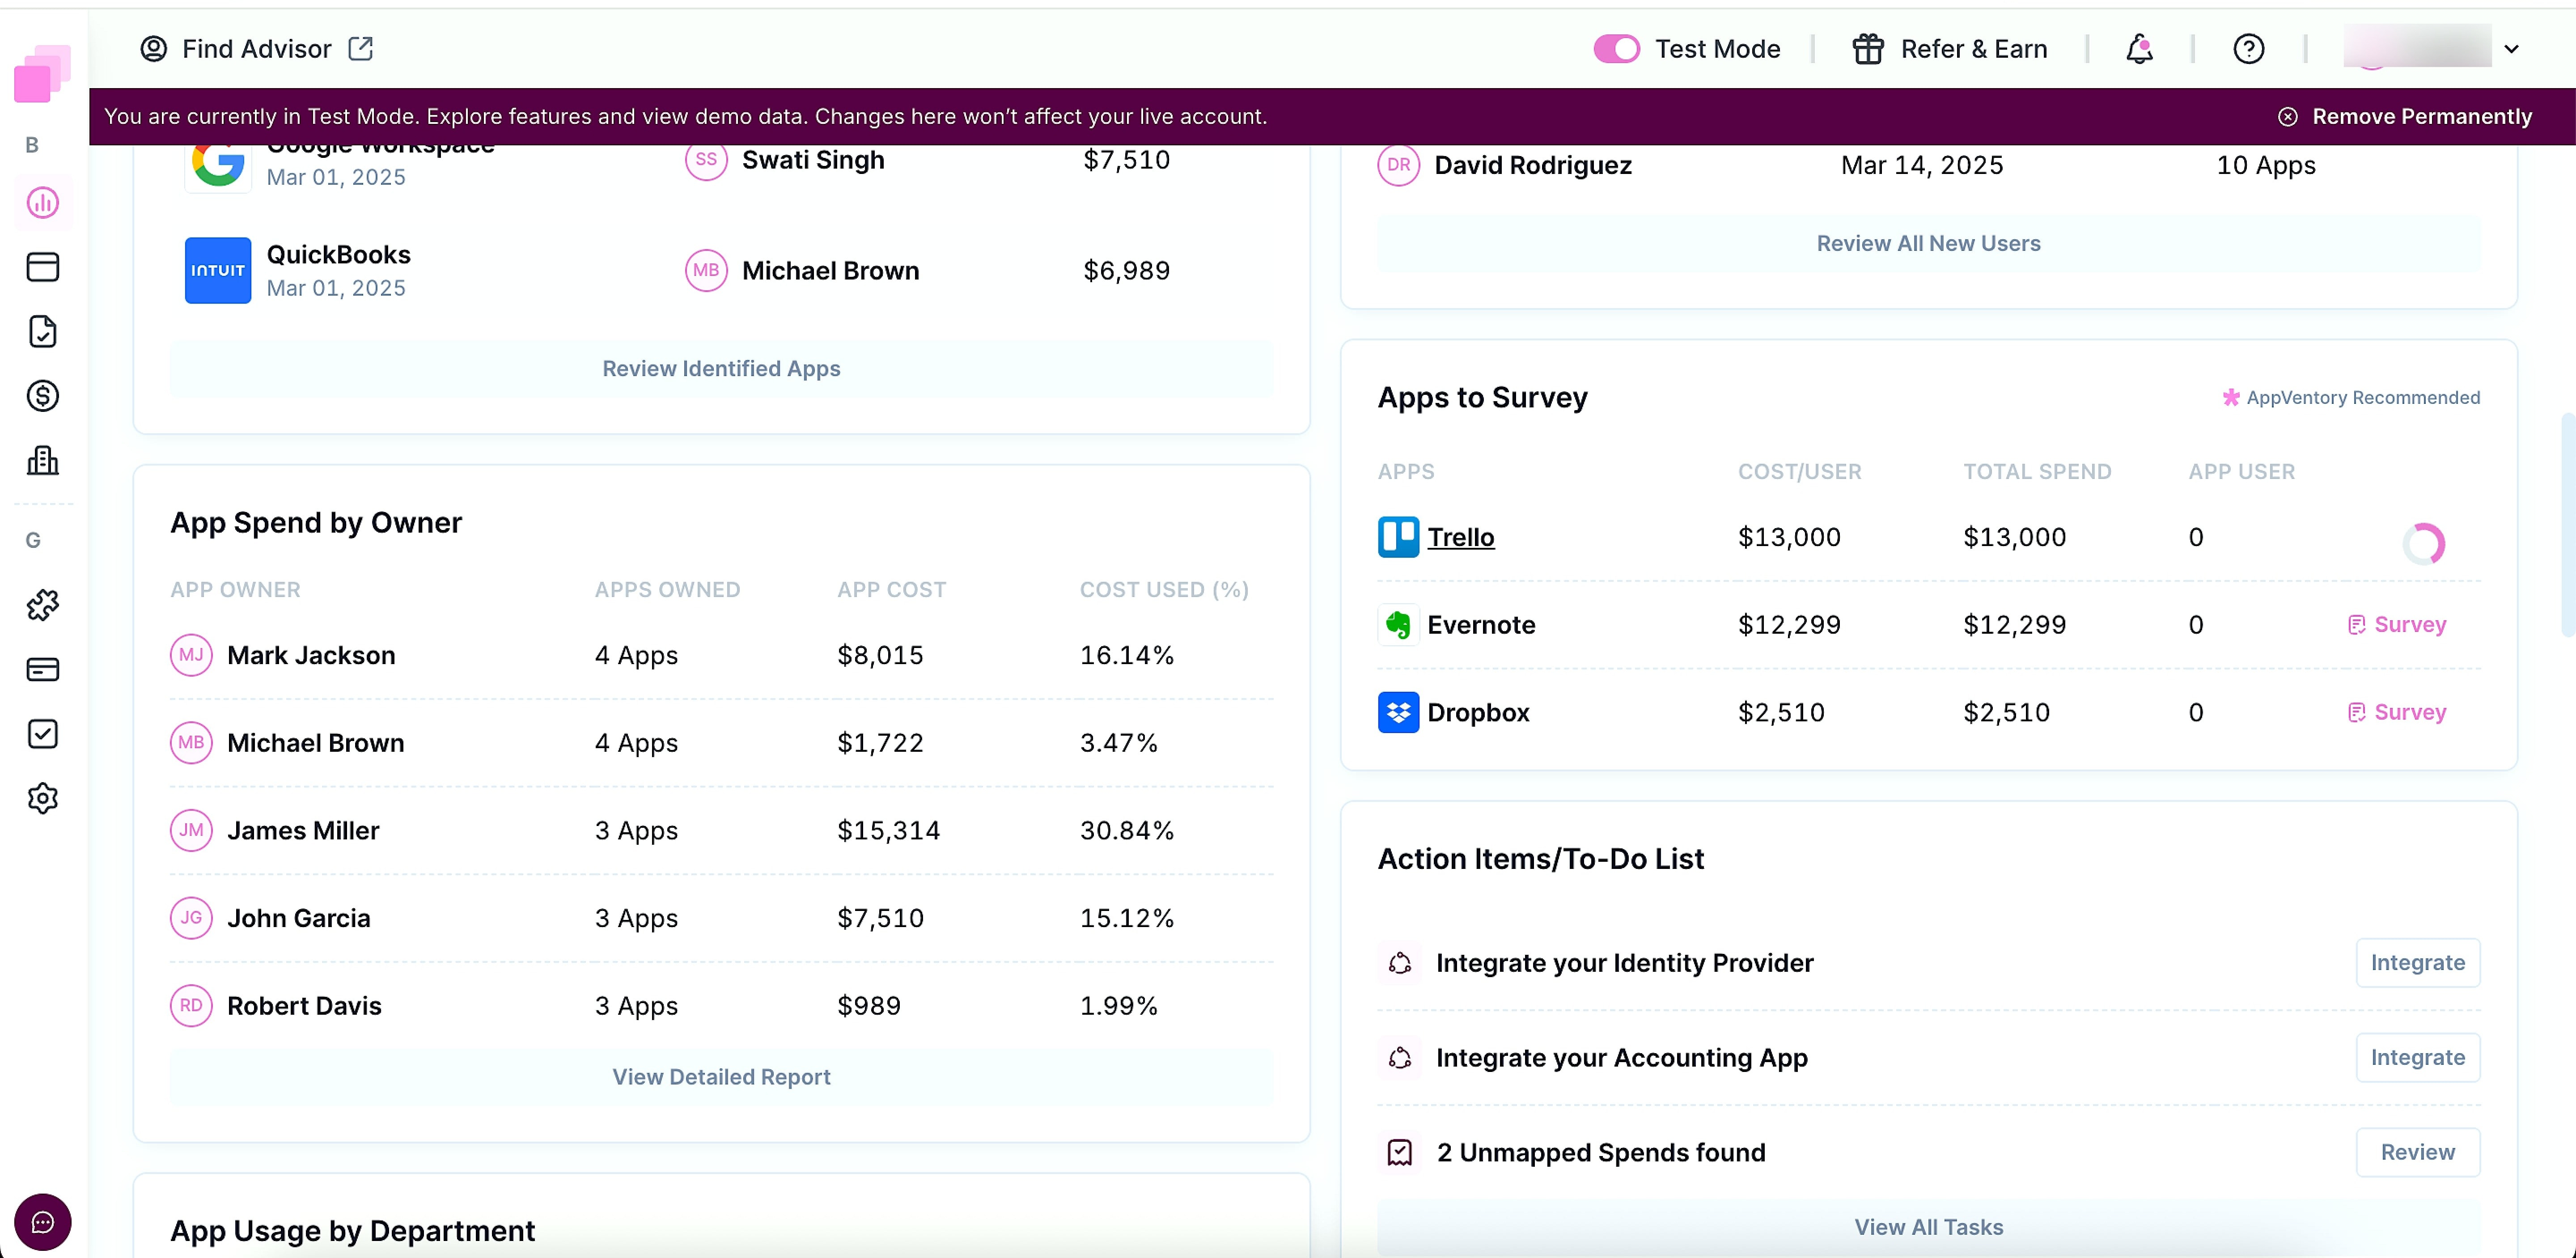Open the contracts document-check sidebar icon
Image resolution: width=2576 pixels, height=1258 pixels.
tap(43, 331)
